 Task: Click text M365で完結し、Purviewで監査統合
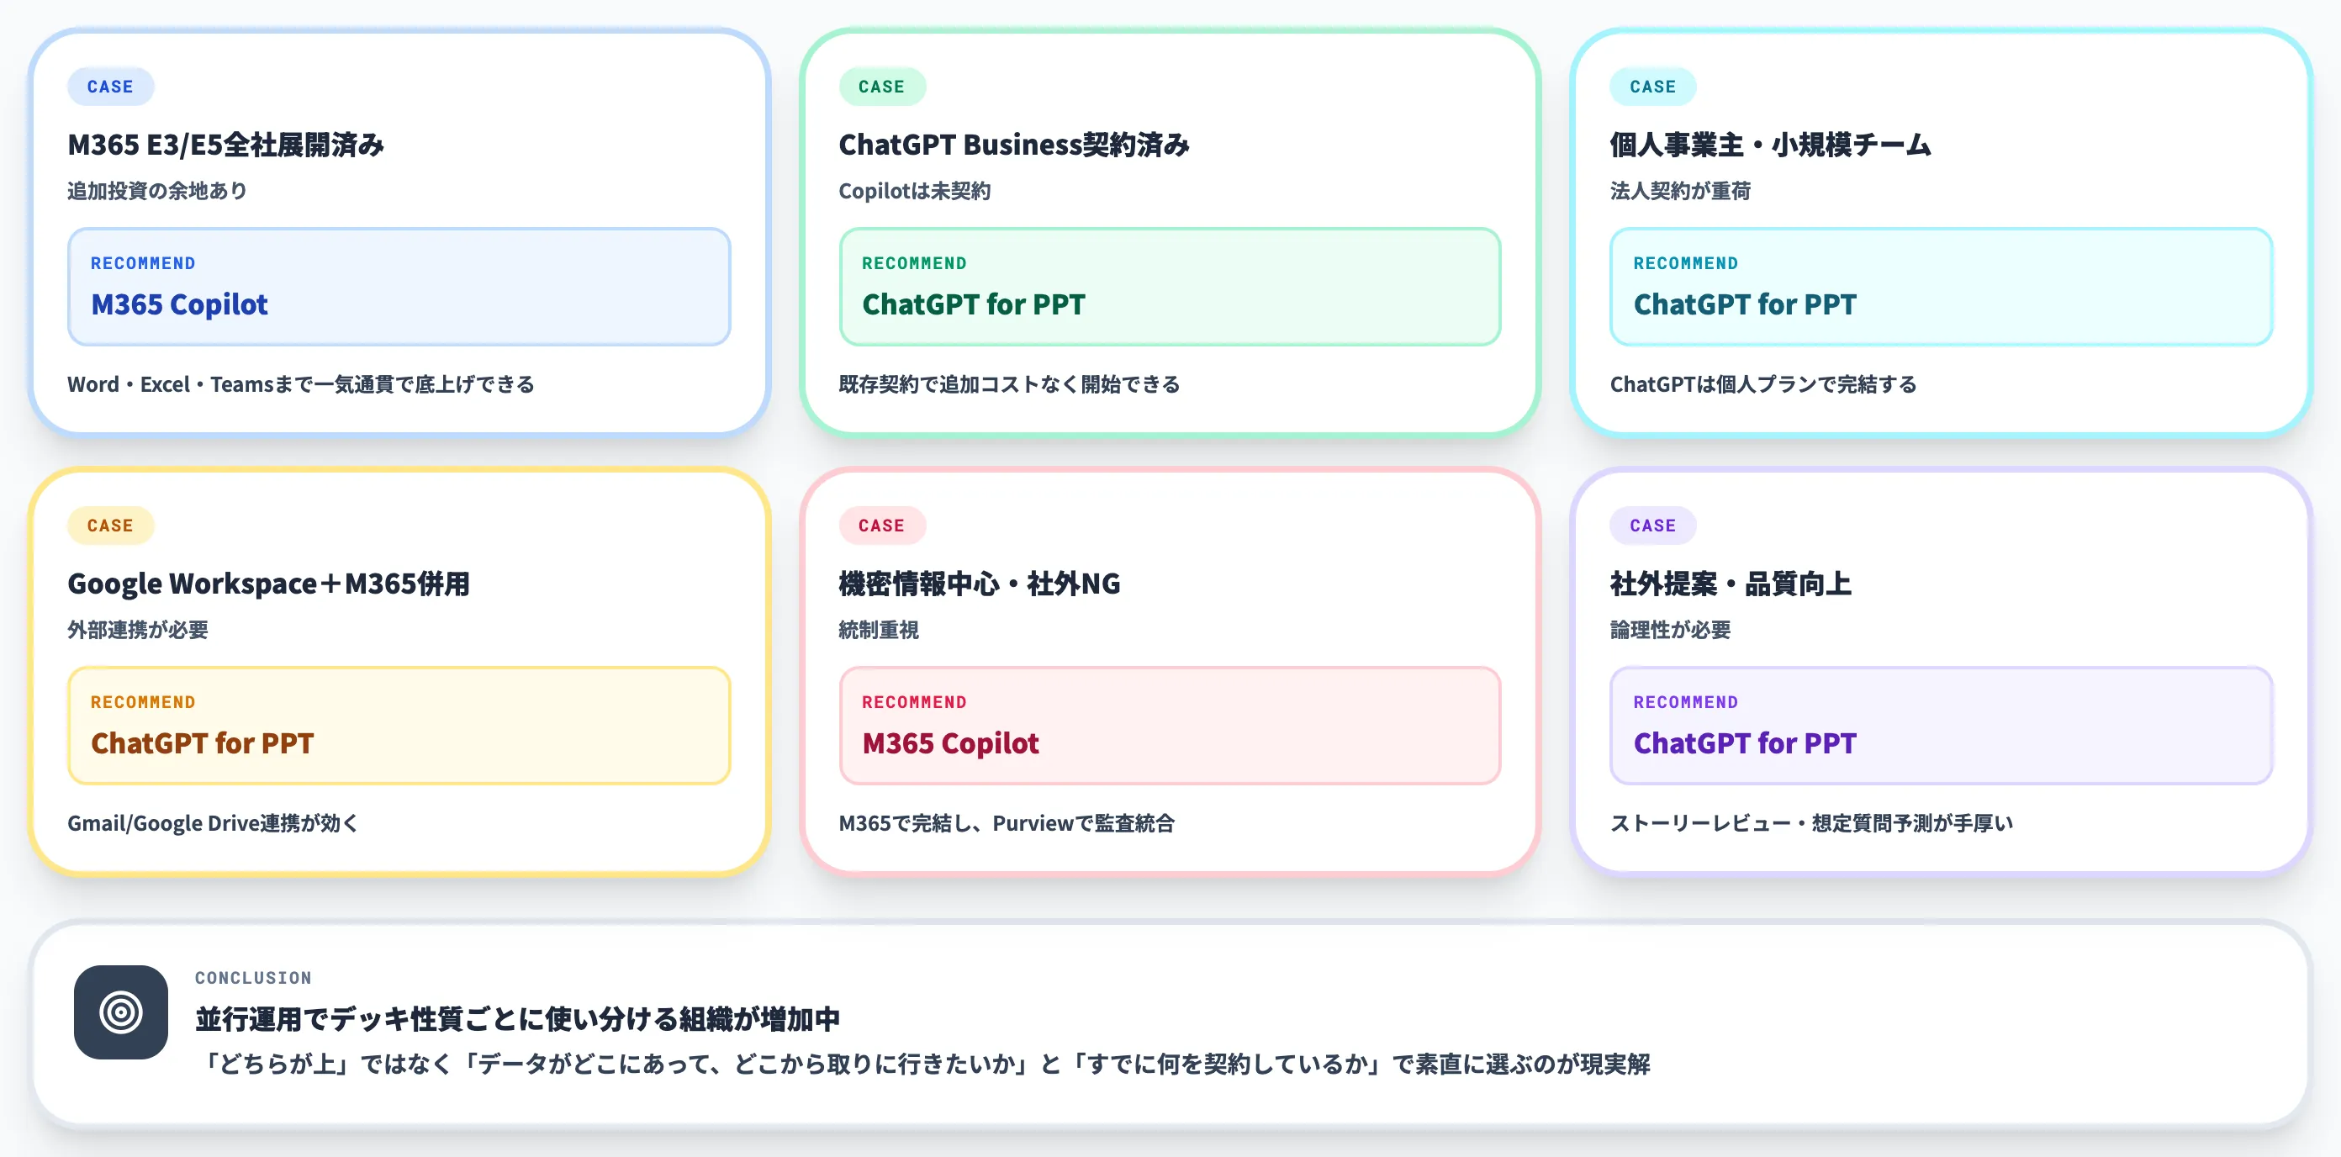[x=1006, y=823]
